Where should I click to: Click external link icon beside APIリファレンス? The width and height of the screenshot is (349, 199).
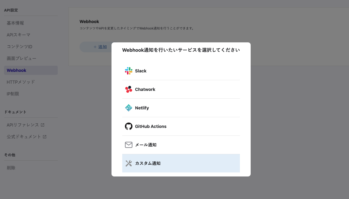click(42, 125)
